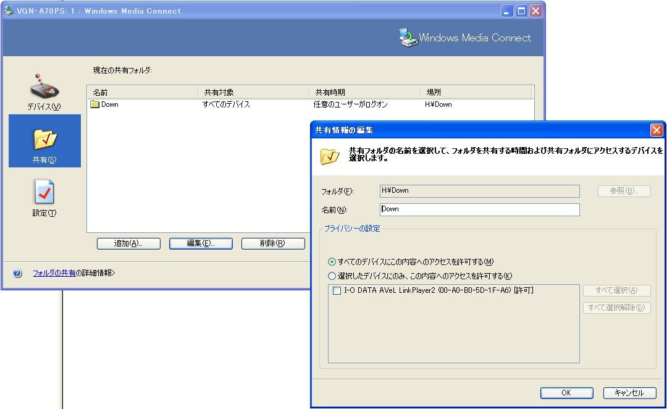This screenshot has height=409, width=667.
Task: Click キャンセル in the edit sharing dialog
Action: point(629,393)
